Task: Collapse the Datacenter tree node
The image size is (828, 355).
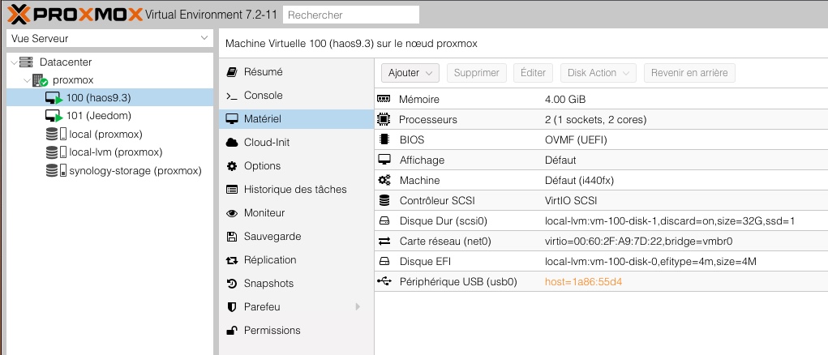Action: pos(14,62)
